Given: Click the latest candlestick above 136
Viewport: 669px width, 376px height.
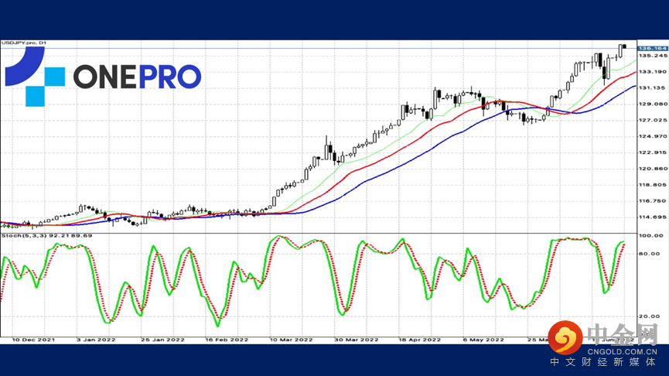Looking at the screenshot, I should tap(625, 46).
